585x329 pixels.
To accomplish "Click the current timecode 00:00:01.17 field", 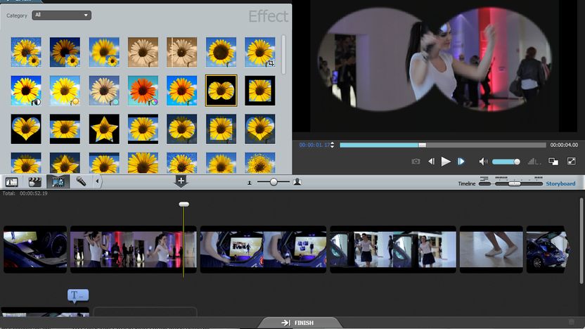I will [314, 145].
